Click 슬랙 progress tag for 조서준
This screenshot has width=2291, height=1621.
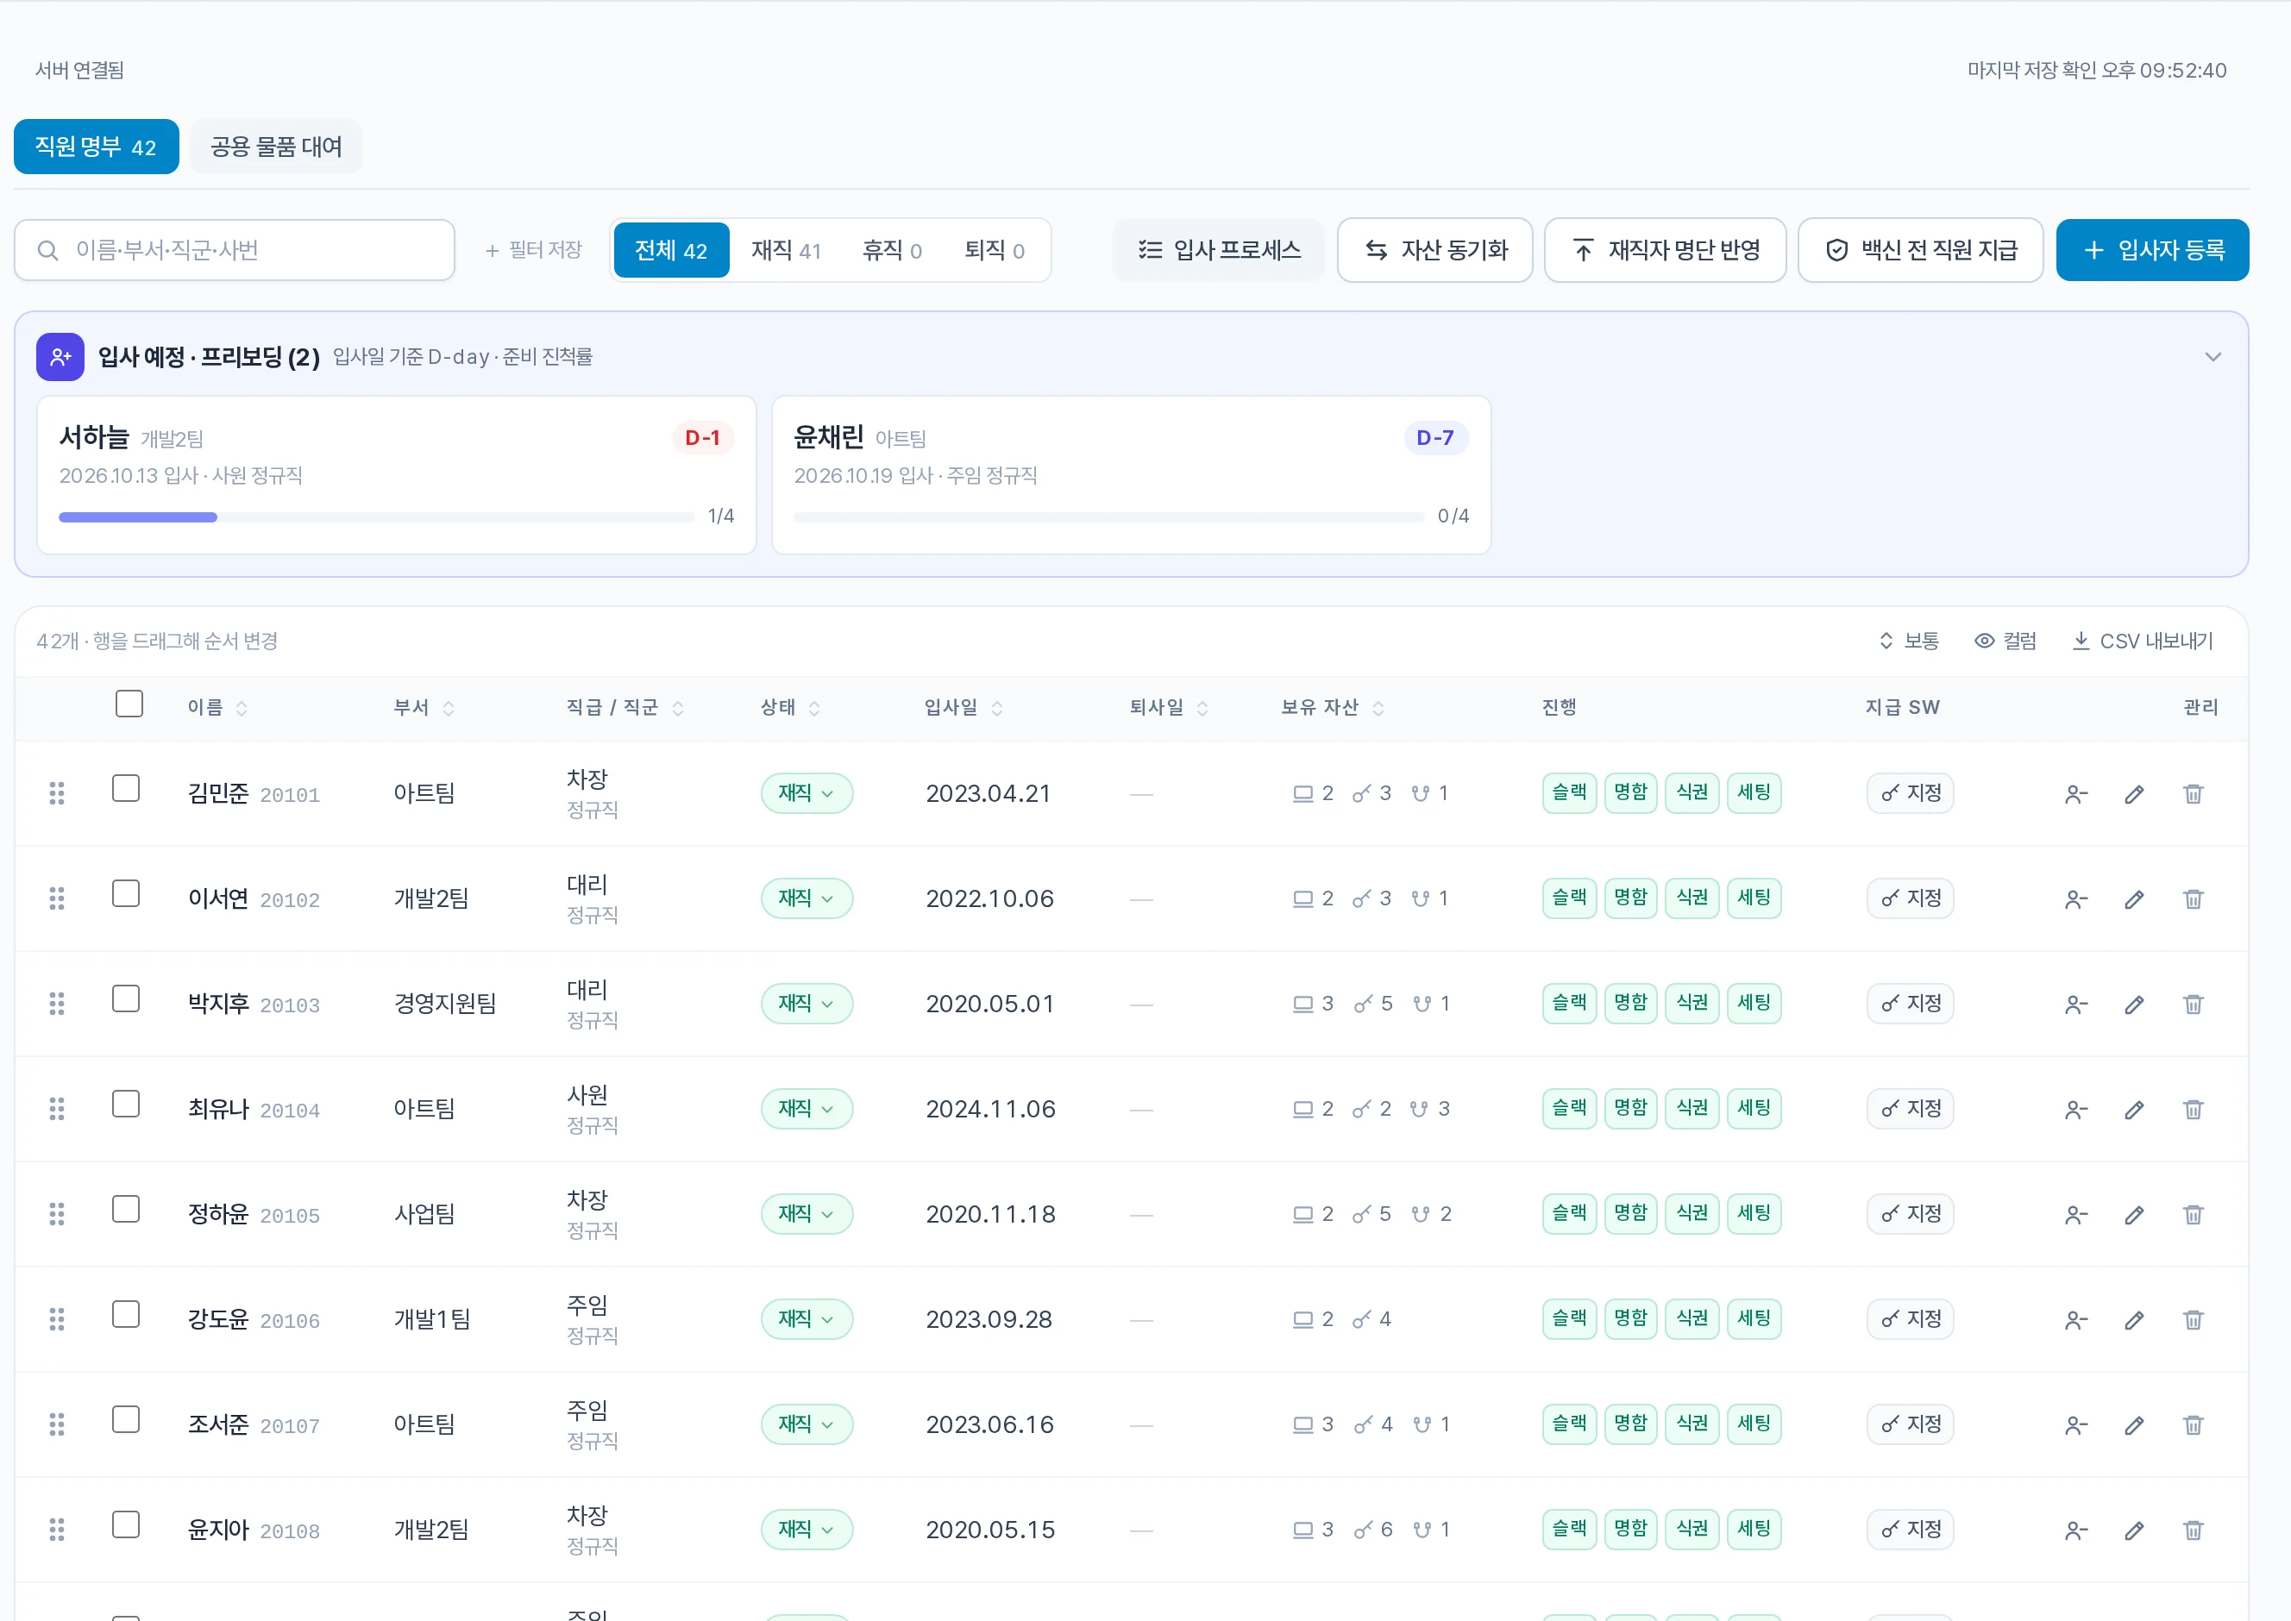[x=1569, y=1424]
